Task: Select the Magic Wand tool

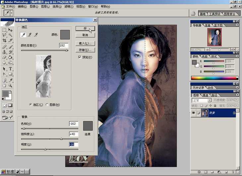Action: pyautogui.click(x=10, y=35)
